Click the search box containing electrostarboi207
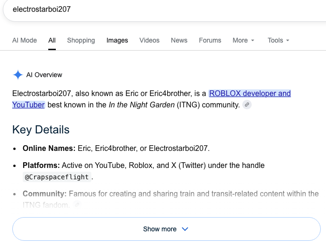The height and width of the screenshot is (246, 326). click(x=165, y=9)
